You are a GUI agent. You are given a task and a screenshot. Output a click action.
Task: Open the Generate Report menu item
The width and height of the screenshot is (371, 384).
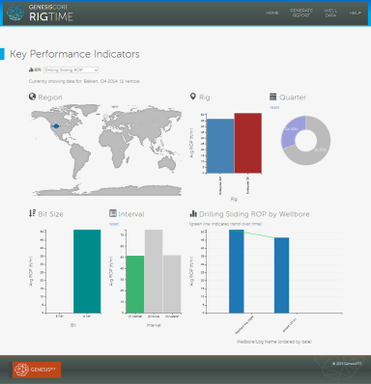point(301,13)
